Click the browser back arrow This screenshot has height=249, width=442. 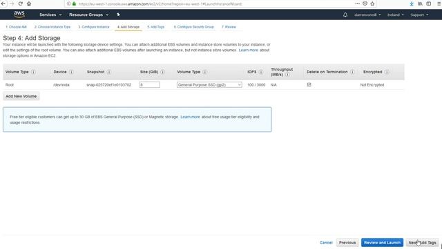[x=3, y=3]
